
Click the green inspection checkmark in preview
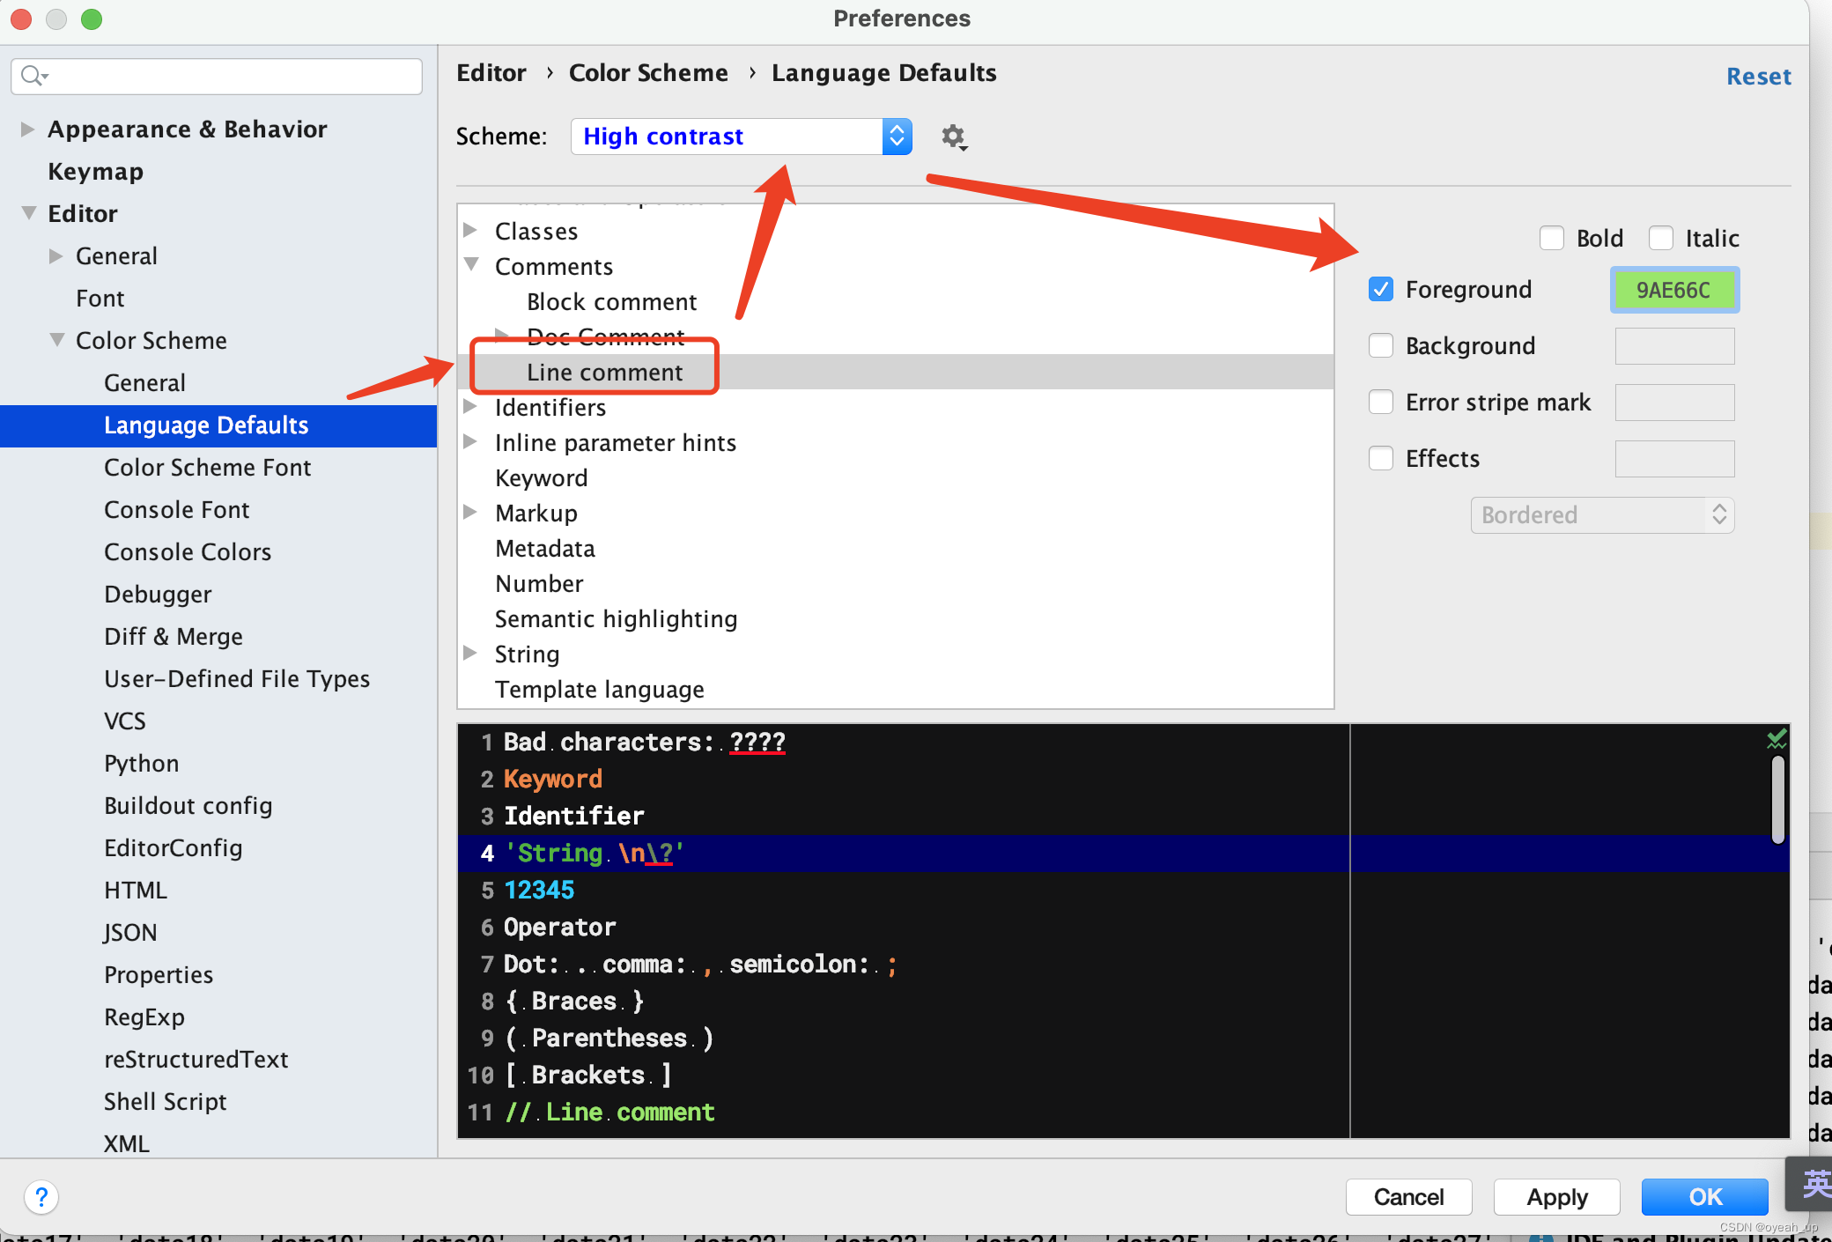point(1776,740)
